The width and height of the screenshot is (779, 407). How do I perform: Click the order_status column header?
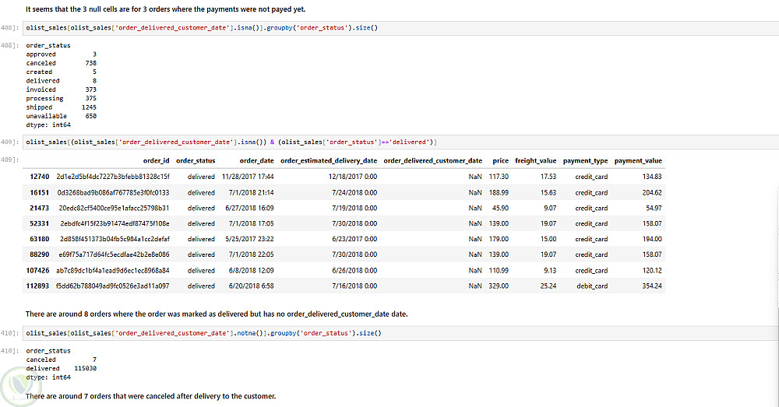pos(196,161)
